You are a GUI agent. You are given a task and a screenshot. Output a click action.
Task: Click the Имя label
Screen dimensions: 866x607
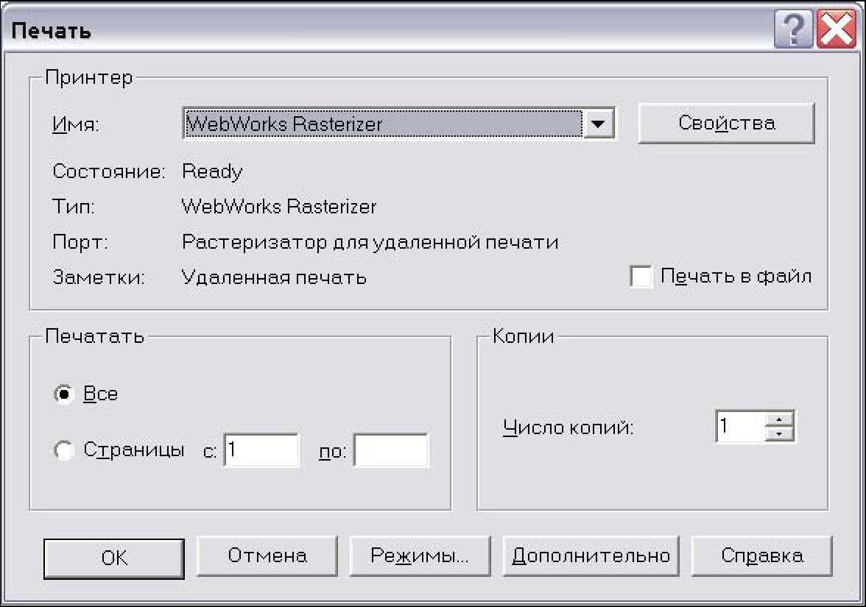pyautogui.click(x=76, y=125)
